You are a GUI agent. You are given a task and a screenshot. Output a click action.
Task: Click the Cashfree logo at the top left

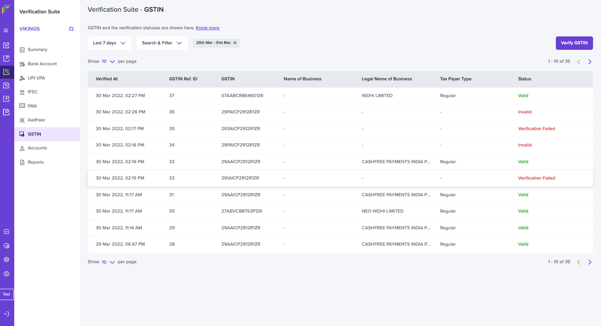click(6, 10)
